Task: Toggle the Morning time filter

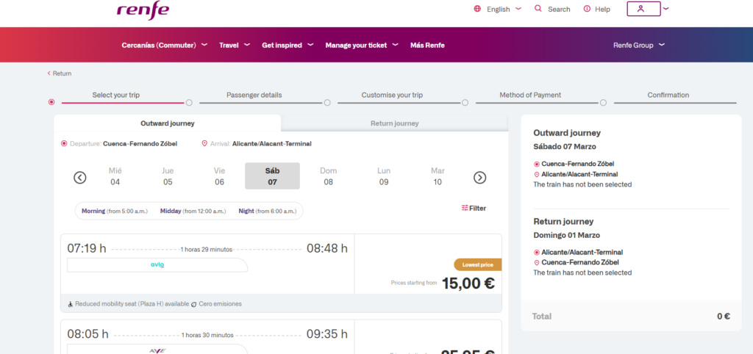Action: [x=114, y=212]
